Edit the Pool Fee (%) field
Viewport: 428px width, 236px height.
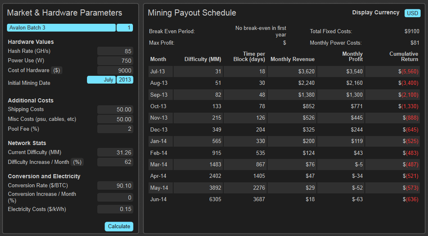(115, 129)
